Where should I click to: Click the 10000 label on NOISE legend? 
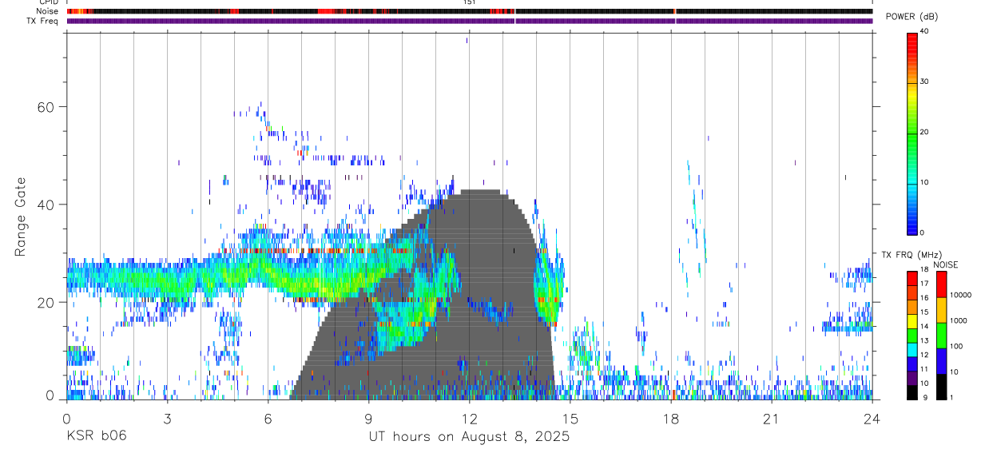960,295
